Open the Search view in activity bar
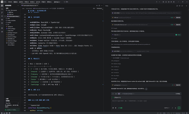Viewport: 189px width, 114px height. tap(2, 9)
